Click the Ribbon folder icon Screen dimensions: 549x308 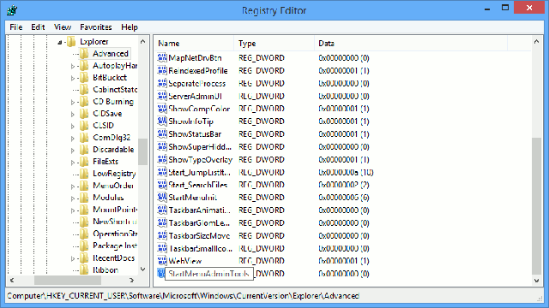tap(84, 270)
